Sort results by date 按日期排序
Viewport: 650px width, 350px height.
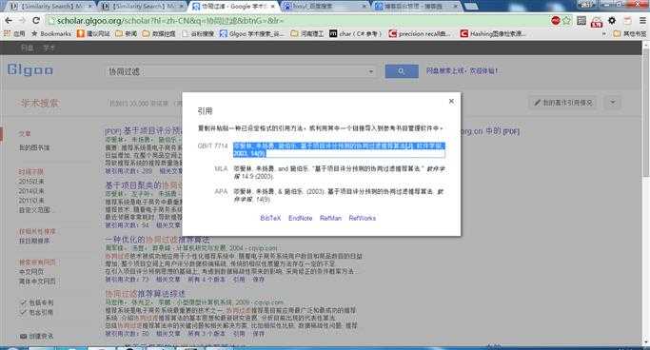tap(34, 241)
